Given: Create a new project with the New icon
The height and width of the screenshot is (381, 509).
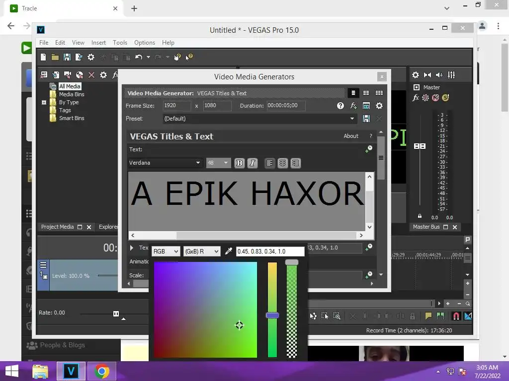Looking at the screenshot, I should click(43, 57).
